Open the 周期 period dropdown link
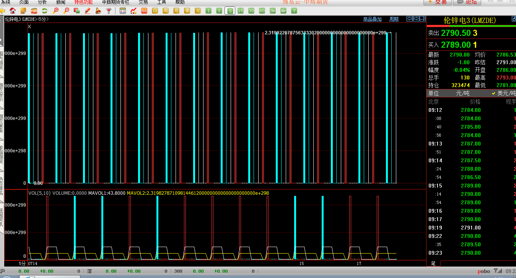 coord(394,19)
